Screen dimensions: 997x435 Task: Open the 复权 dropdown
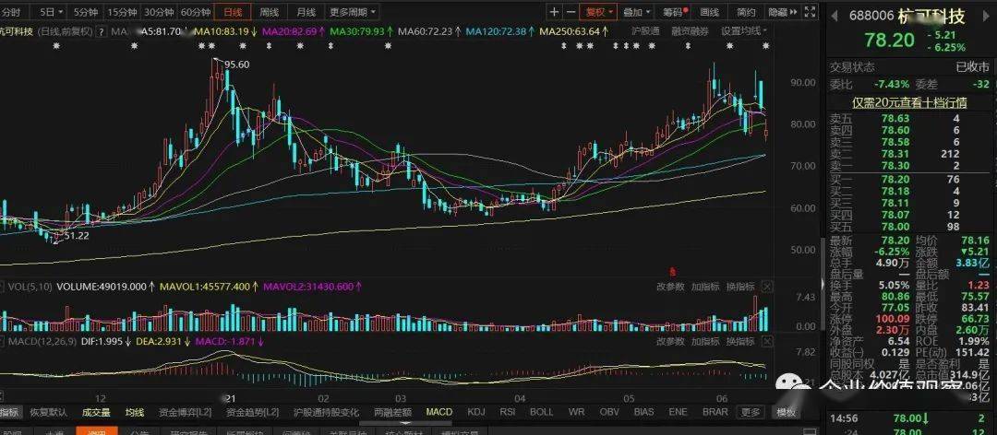(x=599, y=12)
